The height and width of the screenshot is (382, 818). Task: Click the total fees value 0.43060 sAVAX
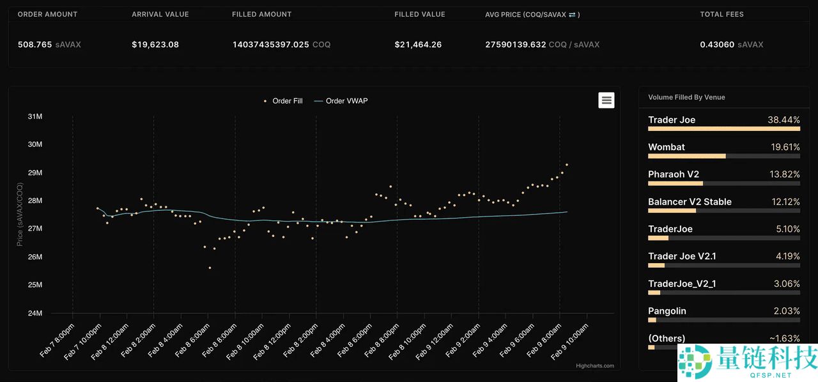pos(732,45)
